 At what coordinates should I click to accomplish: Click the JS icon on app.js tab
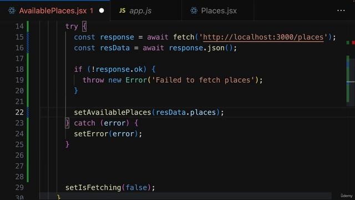coord(122,11)
